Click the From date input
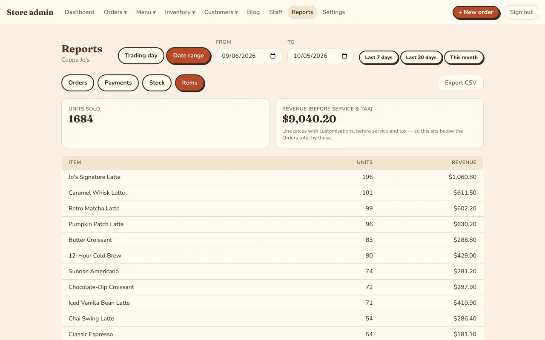The image size is (545, 340). point(249,56)
